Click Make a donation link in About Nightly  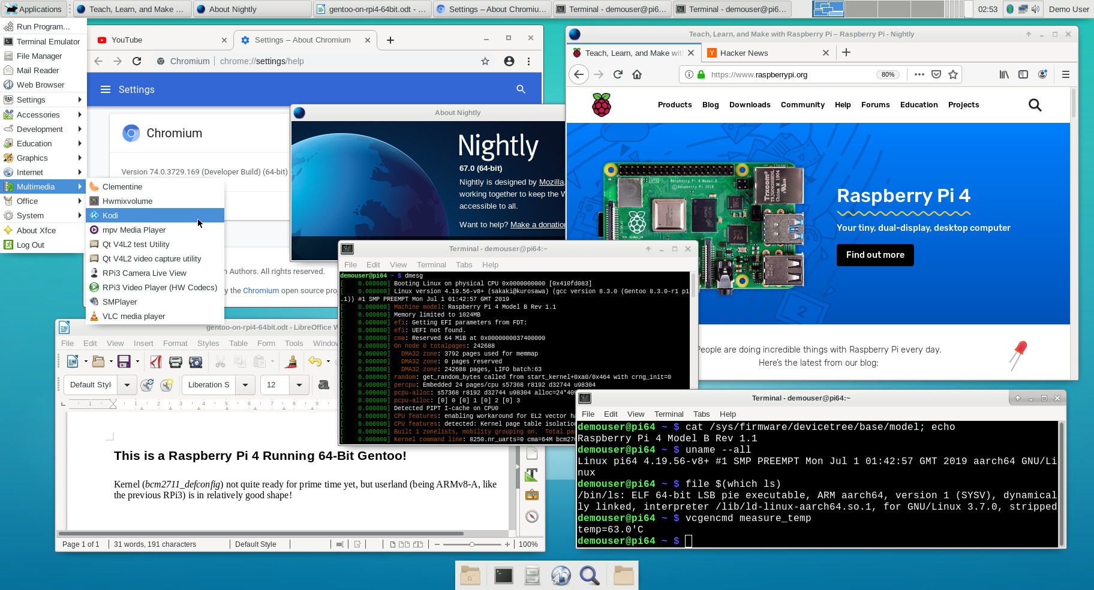pos(538,224)
